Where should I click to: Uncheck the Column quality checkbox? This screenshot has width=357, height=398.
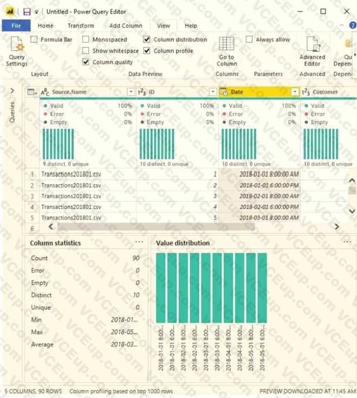click(x=85, y=62)
